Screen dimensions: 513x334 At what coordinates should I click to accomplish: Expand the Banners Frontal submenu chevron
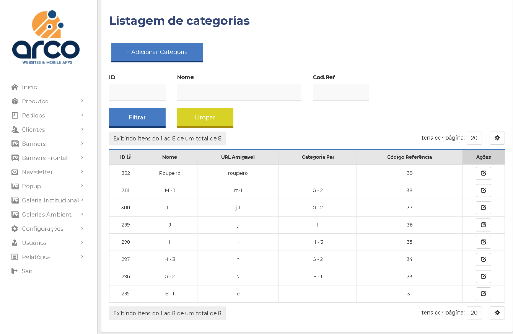coord(82,158)
